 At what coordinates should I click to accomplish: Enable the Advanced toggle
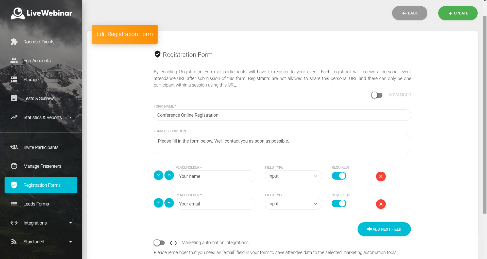377,95
